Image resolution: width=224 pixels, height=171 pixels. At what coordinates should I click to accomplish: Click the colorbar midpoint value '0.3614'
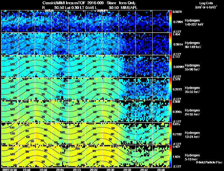point(178,44)
